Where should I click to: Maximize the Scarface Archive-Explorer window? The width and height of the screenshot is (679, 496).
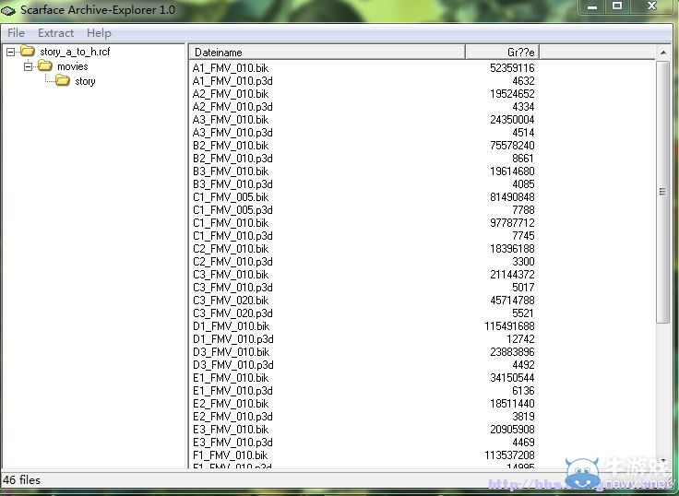click(x=618, y=6)
